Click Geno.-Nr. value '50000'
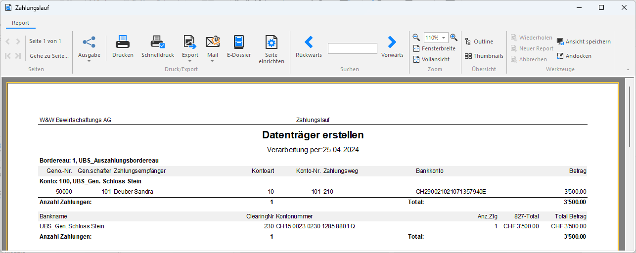This screenshot has width=636, height=253. [64, 192]
